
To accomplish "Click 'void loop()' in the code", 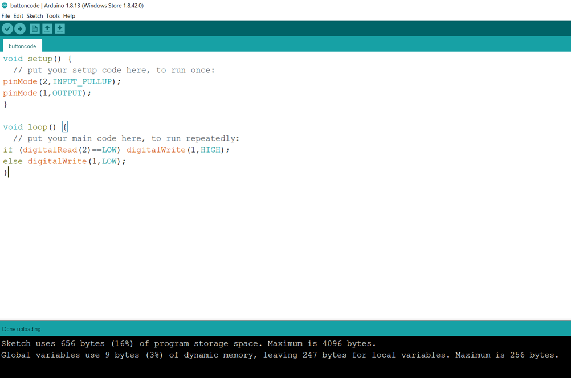I will click(x=30, y=127).
